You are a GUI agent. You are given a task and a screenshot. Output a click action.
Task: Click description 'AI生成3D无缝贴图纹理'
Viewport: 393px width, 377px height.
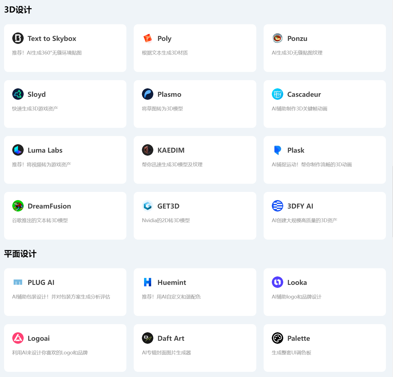pyautogui.click(x=297, y=53)
